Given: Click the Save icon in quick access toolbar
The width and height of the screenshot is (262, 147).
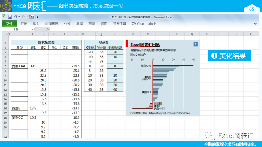Looking at the screenshot, I should pos(10,17).
